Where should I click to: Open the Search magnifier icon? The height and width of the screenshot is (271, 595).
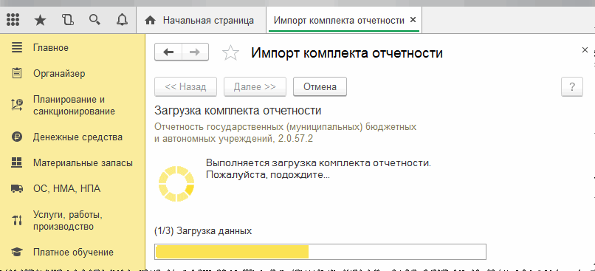tap(94, 20)
